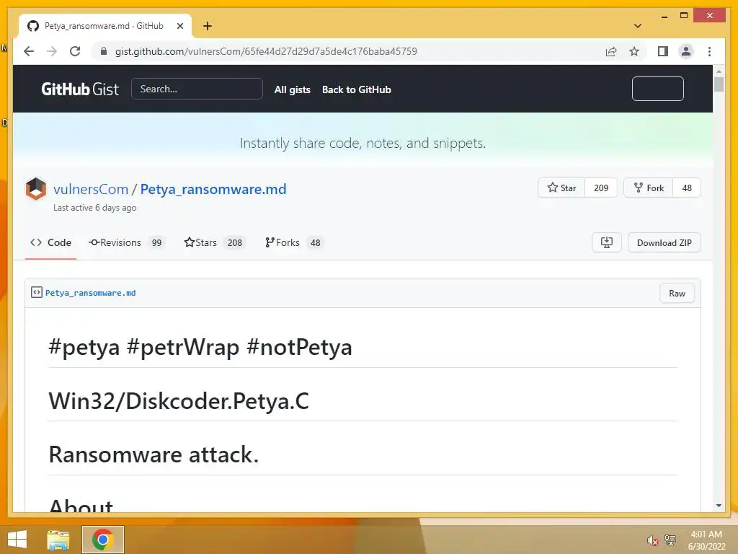Switch to the Stars tab

pyautogui.click(x=215, y=242)
